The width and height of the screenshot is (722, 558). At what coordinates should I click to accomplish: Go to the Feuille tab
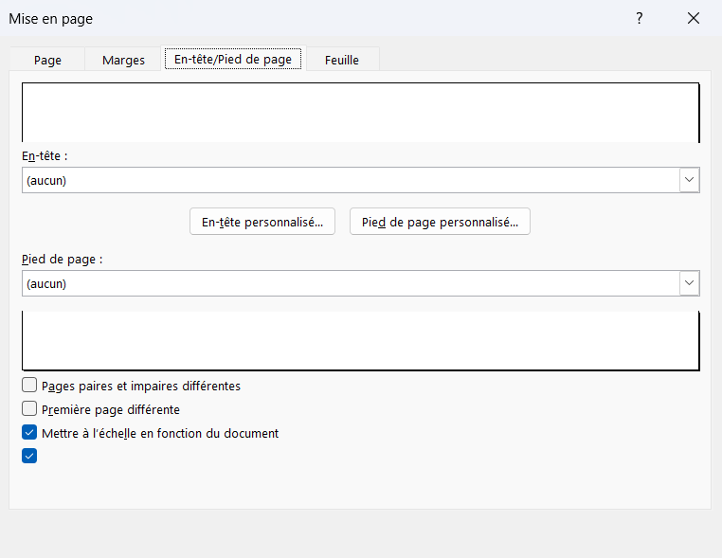[342, 60]
